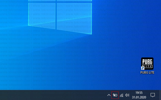Show hidden tray icons with up chevron

(109, 95)
